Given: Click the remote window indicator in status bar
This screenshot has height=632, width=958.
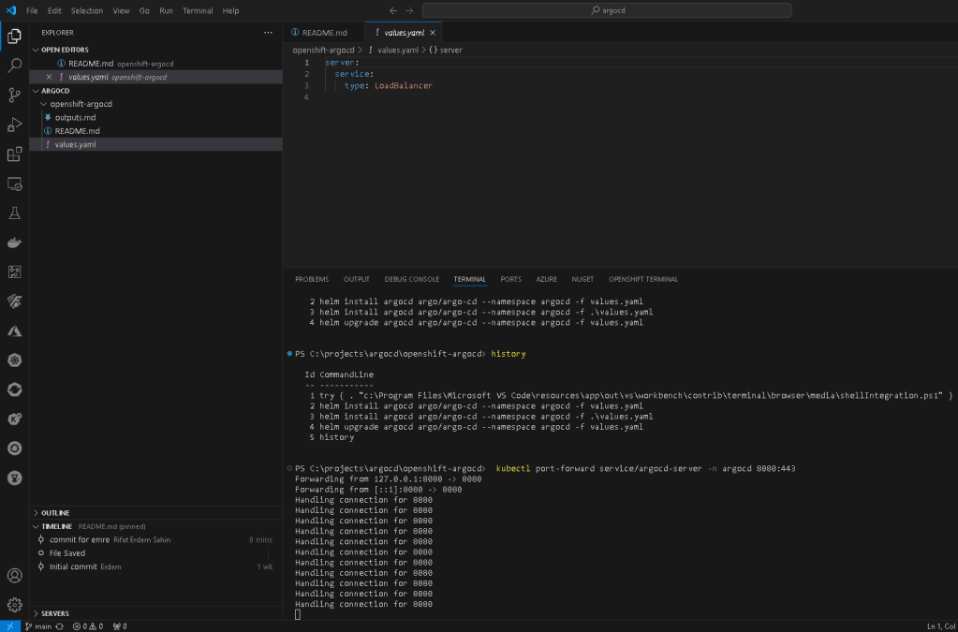Looking at the screenshot, I should click(x=9, y=626).
